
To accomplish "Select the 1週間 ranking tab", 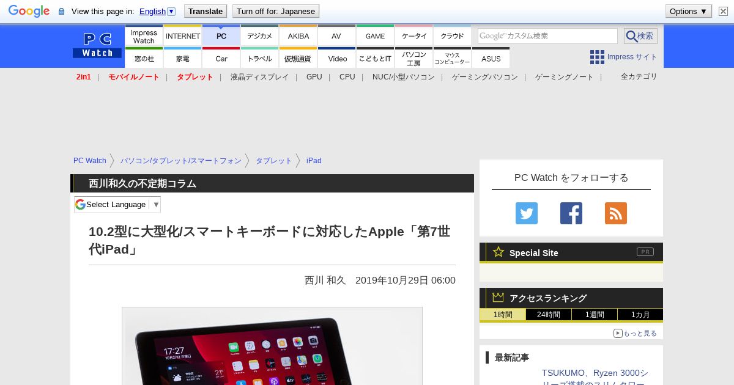I will tap(595, 315).
